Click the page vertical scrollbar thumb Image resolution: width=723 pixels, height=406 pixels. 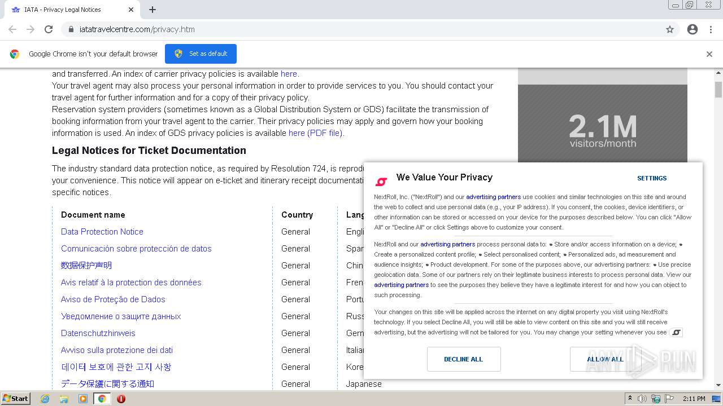pyautogui.click(x=718, y=90)
